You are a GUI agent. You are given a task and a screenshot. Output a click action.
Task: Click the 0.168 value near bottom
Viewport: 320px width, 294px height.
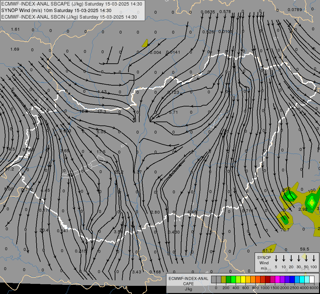pos(155,272)
